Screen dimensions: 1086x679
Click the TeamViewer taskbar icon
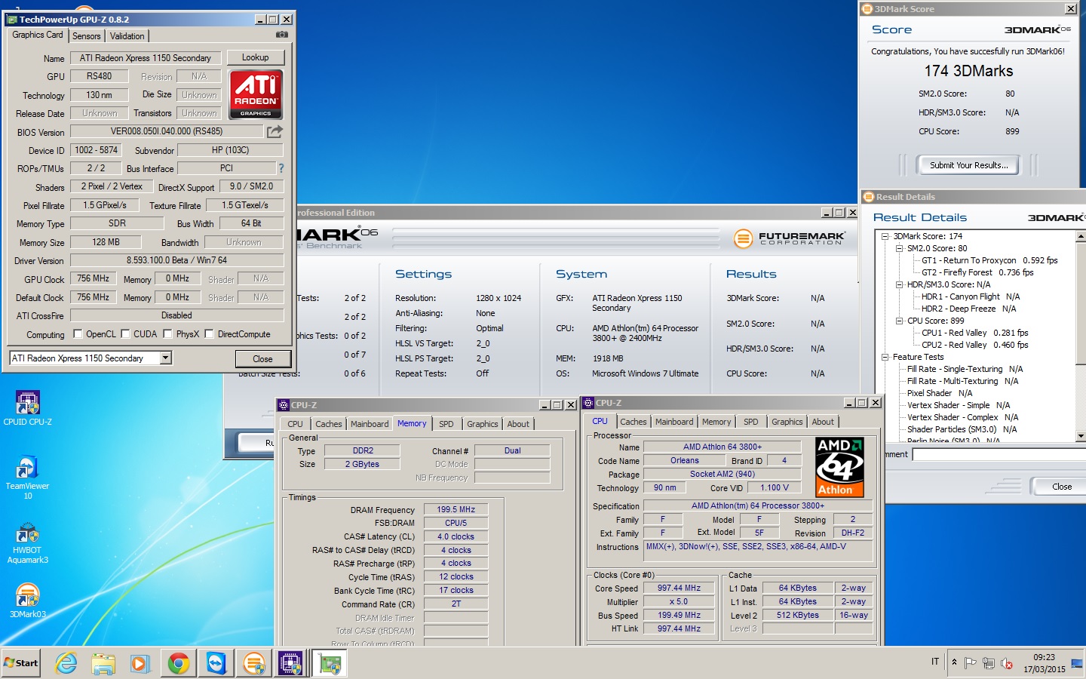216,663
